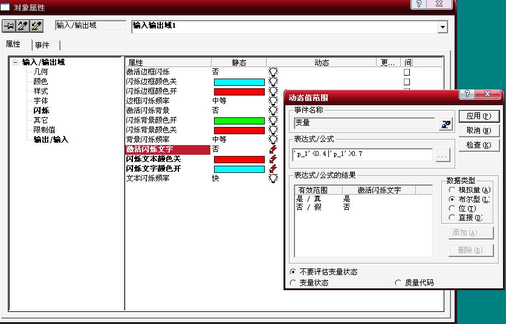The image size is (506, 324).
Task: Click the 检查 (K) button
Action: 479,145
